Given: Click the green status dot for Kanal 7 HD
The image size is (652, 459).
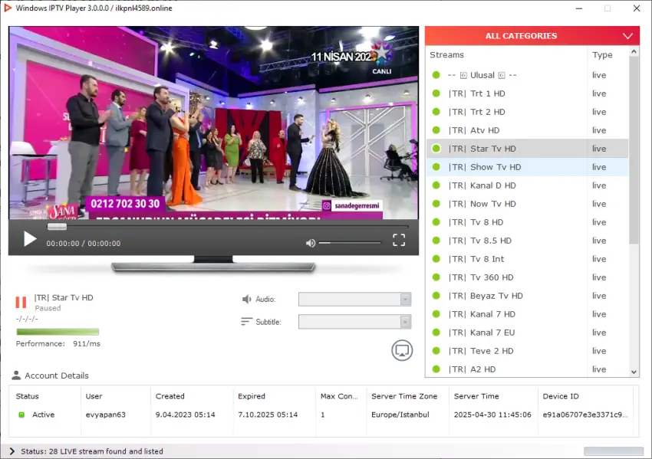Looking at the screenshot, I should 436,314.
